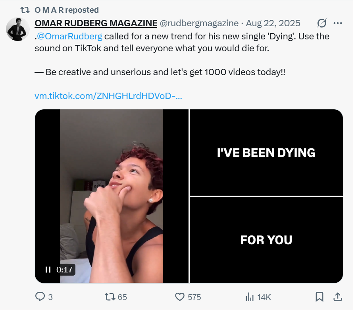This screenshot has width=356, height=311.
Task: Pause the playing video
Action: pyautogui.click(x=48, y=270)
